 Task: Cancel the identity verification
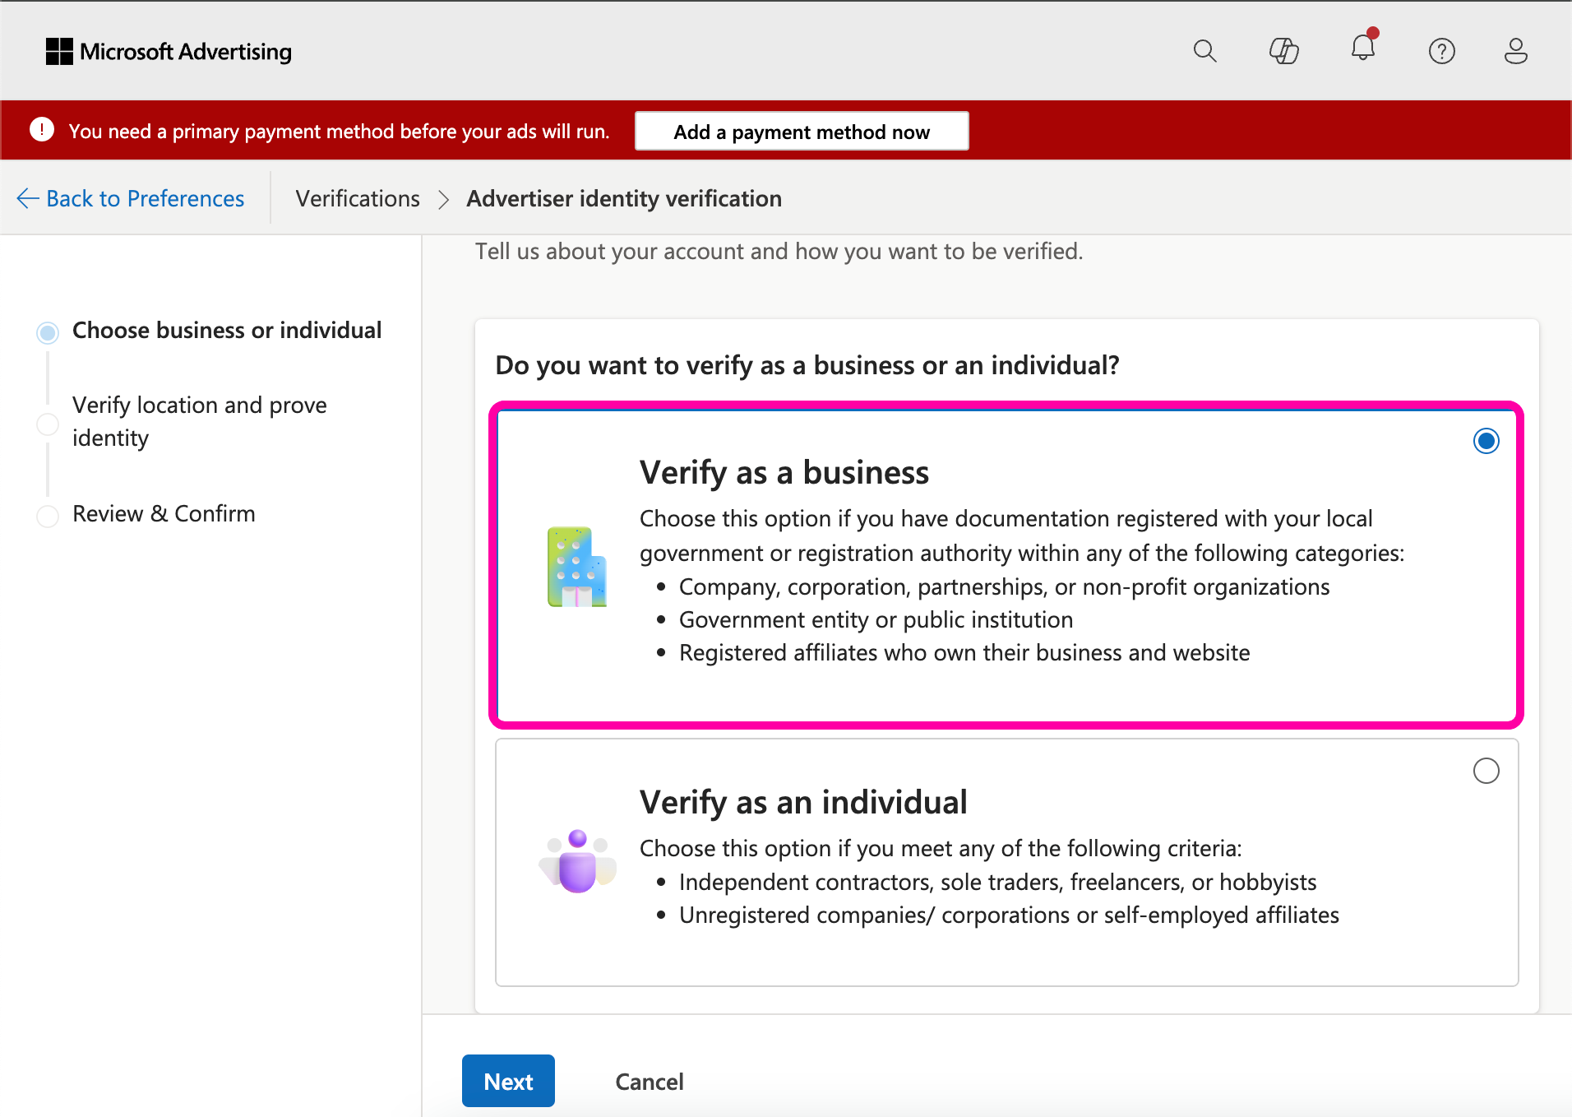(649, 1082)
